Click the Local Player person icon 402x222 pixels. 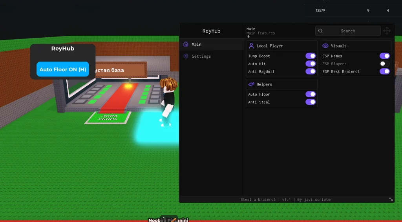tap(251, 46)
